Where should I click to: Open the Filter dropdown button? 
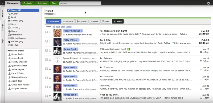click(106, 21)
